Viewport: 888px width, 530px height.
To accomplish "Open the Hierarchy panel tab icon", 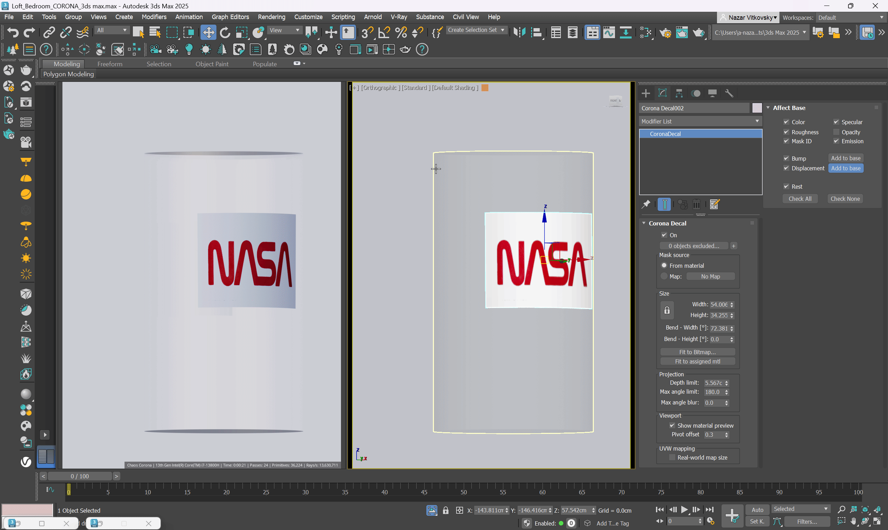I will tap(679, 93).
